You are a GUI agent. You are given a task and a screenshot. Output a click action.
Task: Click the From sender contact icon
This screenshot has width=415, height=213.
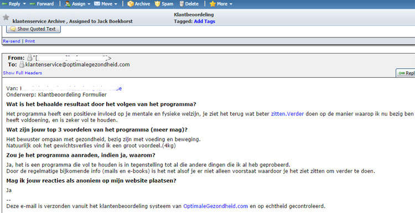pyautogui.click(x=29, y=58)
